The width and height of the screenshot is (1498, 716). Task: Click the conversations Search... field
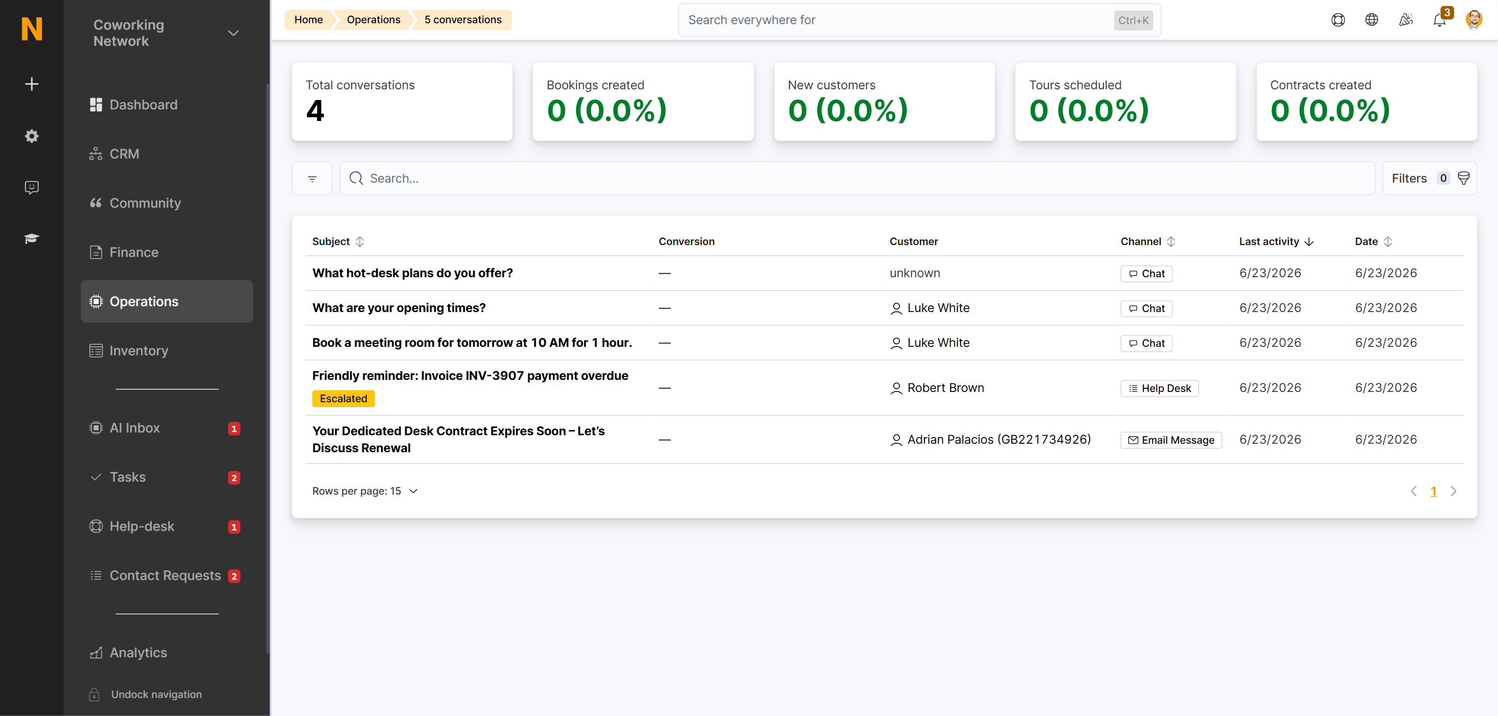[857, 179]
